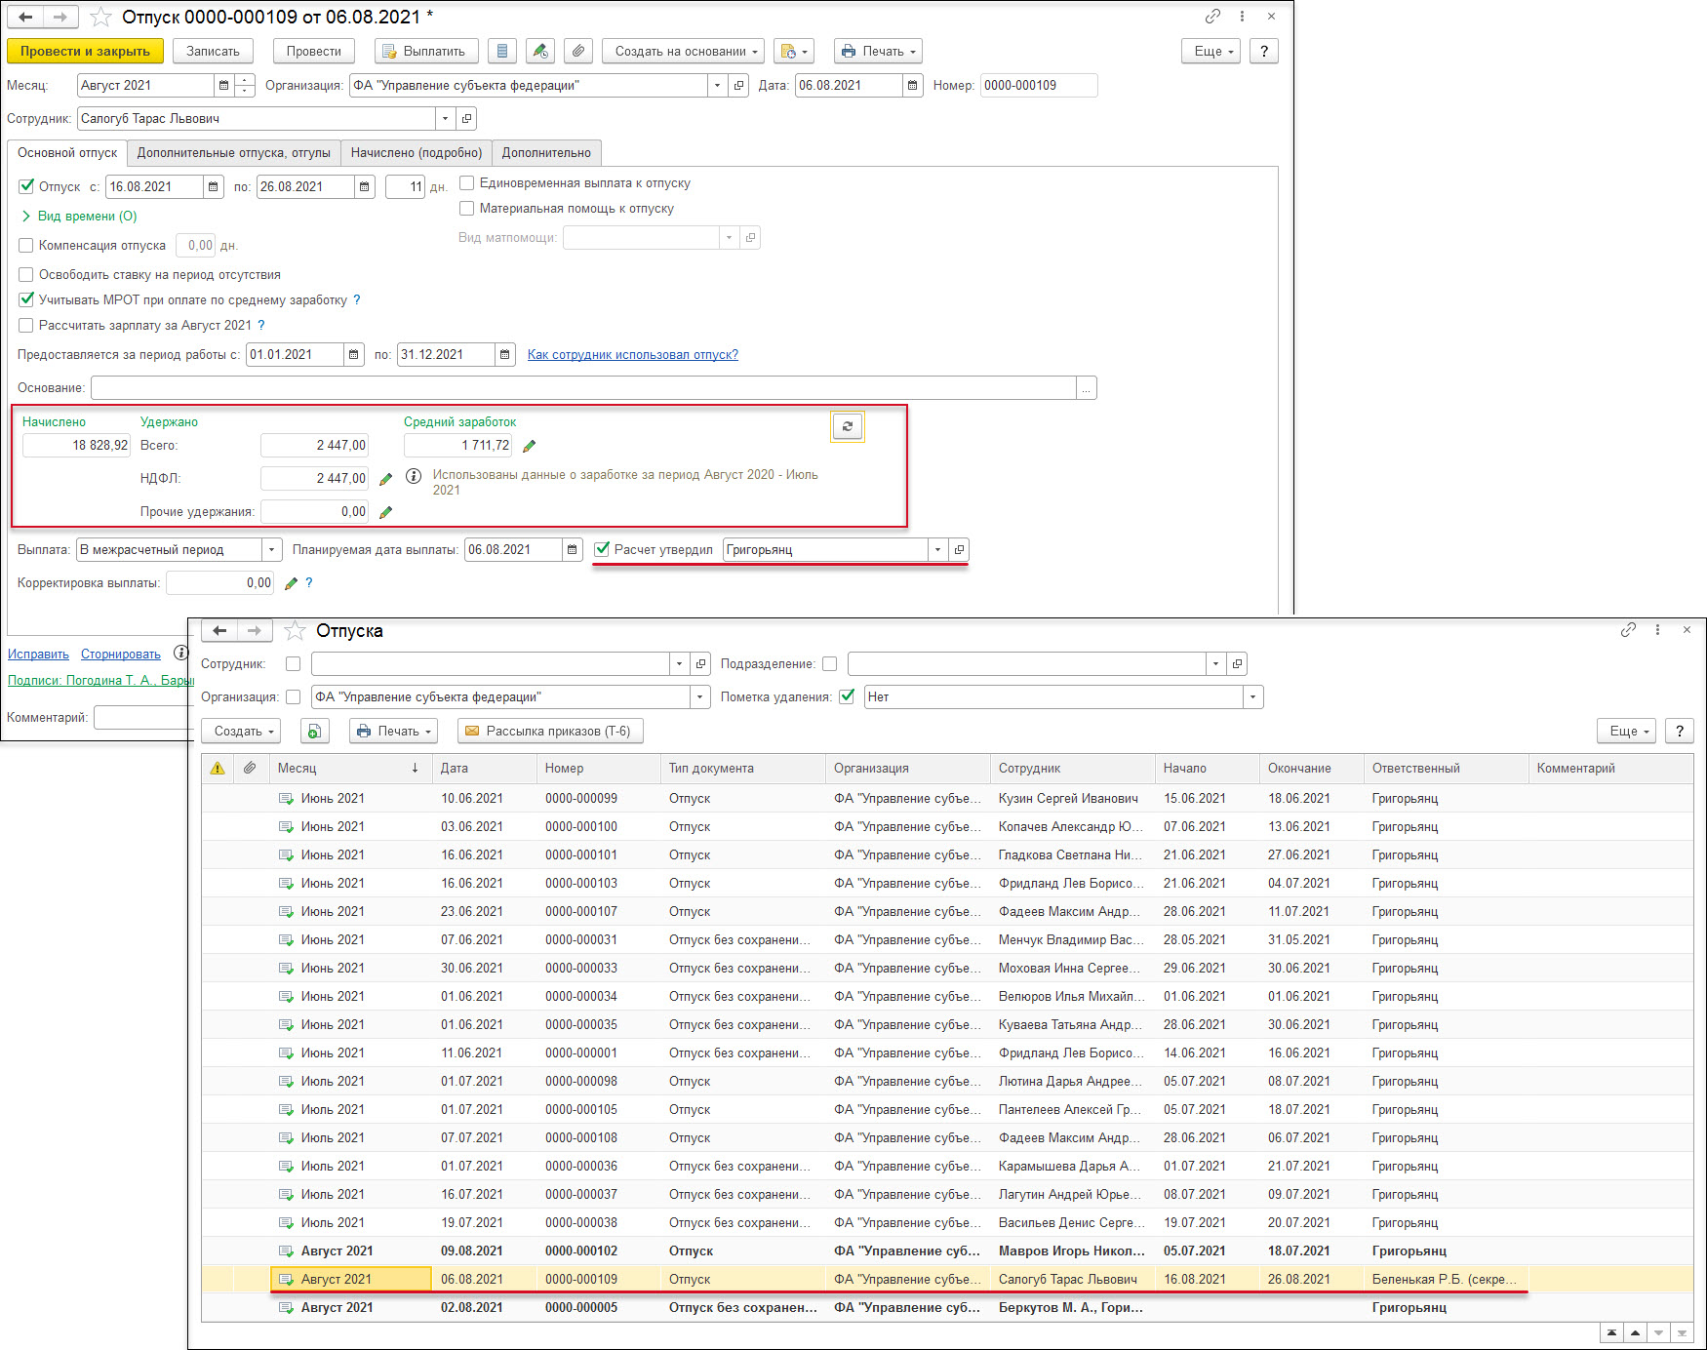
Task: Edit Прочие удержания with pencil icon
Action: coord(386,512)
